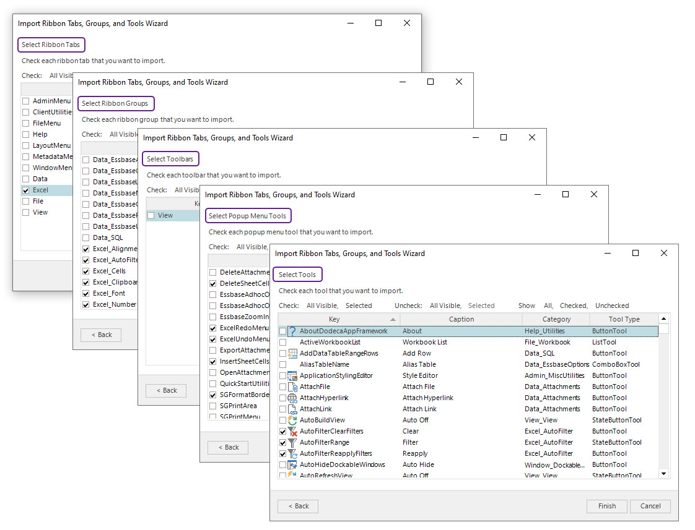Check the ActiveWorkbookList checkbox
The height and width of the screenshot is (530, 695).
[x=283, y=342]
